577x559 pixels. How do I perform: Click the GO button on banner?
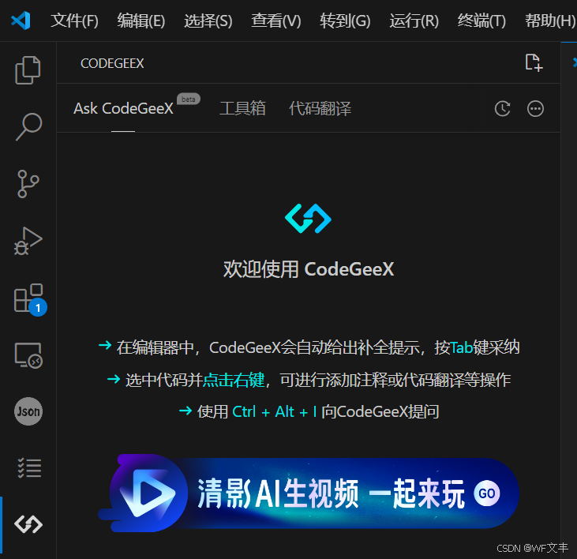487,493
